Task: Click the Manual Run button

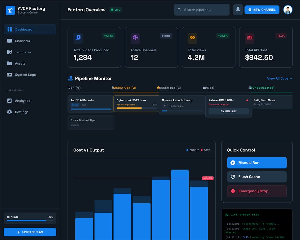Action: pyautogui.click(x=257, y=163)
